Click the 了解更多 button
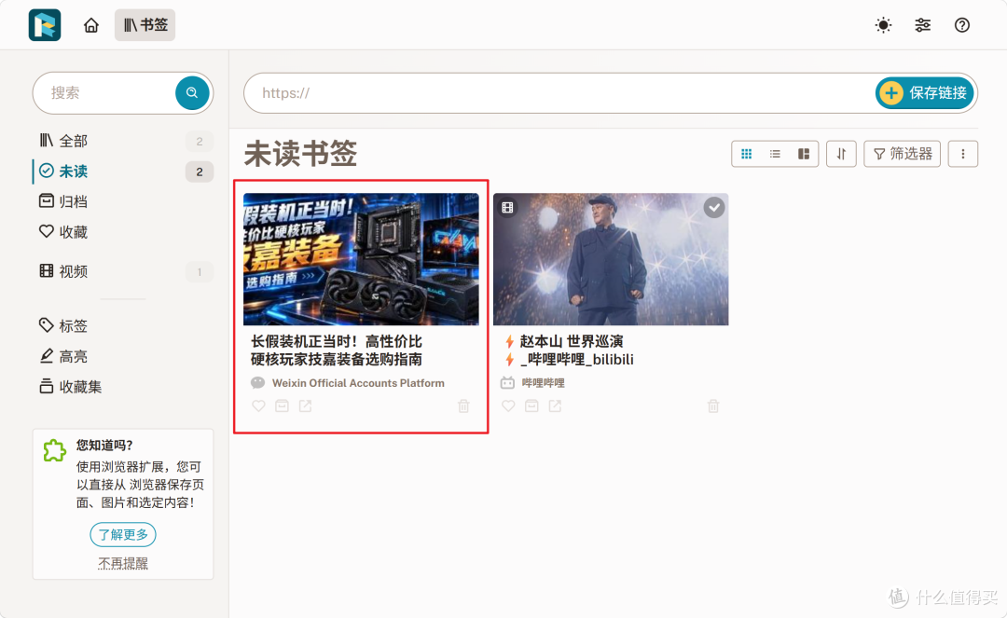The height and width of the screenshot is (618, 1007). (123, 534)
